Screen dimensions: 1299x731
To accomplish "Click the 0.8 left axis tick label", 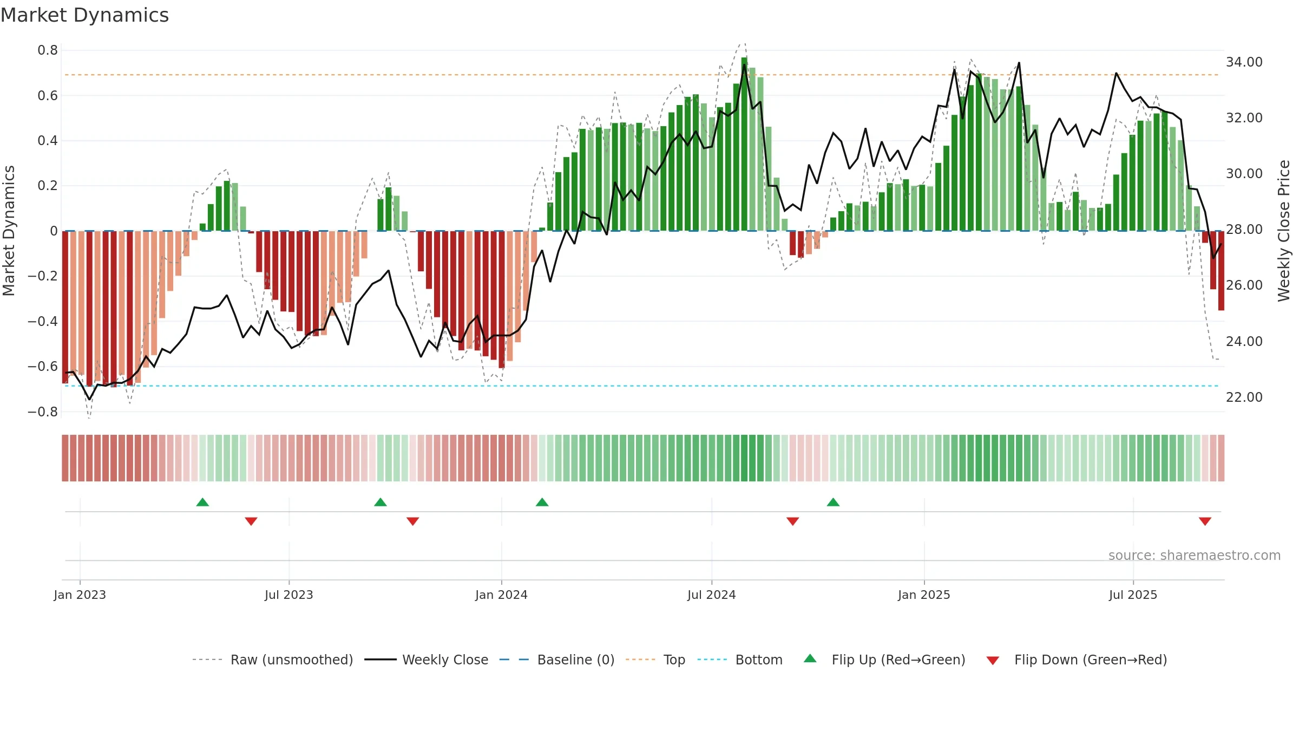I will pyautogui.click(x=48, y=50).
